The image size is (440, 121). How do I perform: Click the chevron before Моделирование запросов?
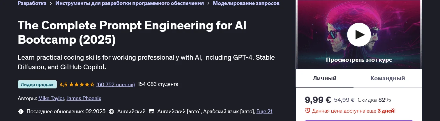pos(208,3)
